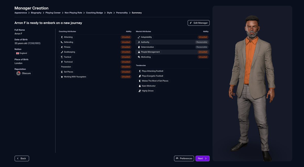Image resolution: width=304 pixels, height=167 pixels.
Task: Click the Working With Youngsters star icon
Action: click(62, 77)
